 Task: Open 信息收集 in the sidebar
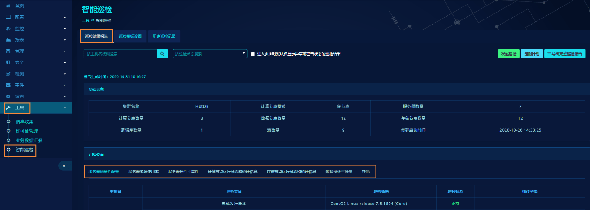tap(25, 121)
